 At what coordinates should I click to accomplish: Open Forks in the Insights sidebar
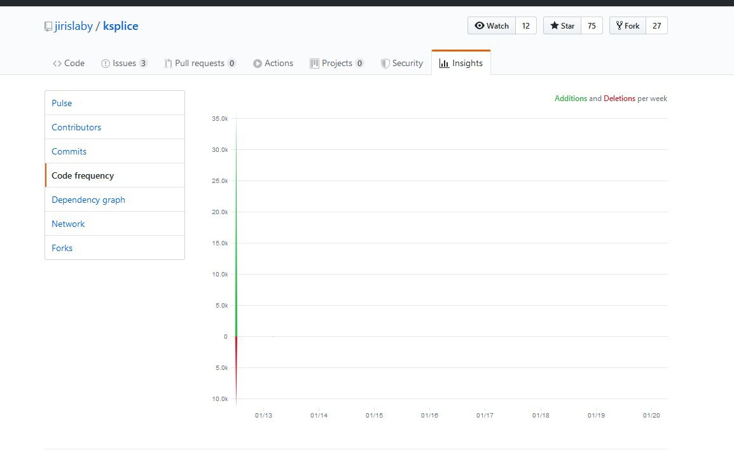tap(114, 248)
